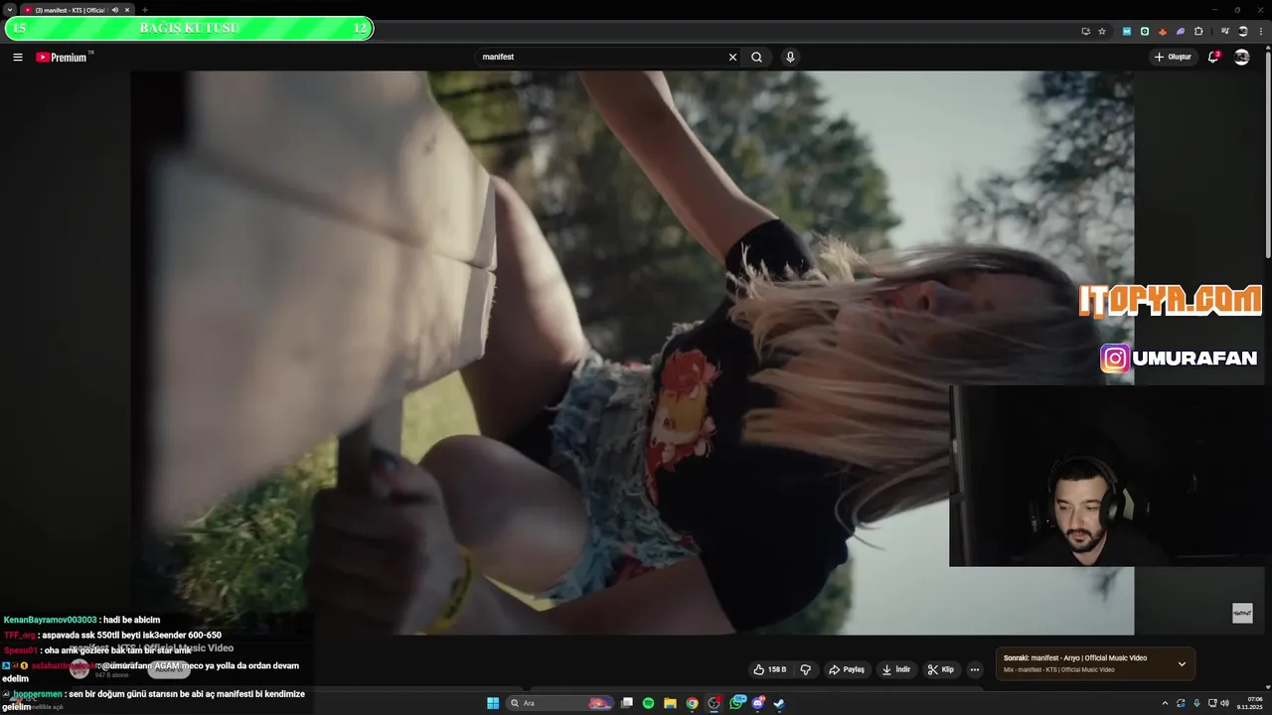
Task: Open the YouTube hamburger guide menu
Action: pyautogui.click(x=18, y=57)
